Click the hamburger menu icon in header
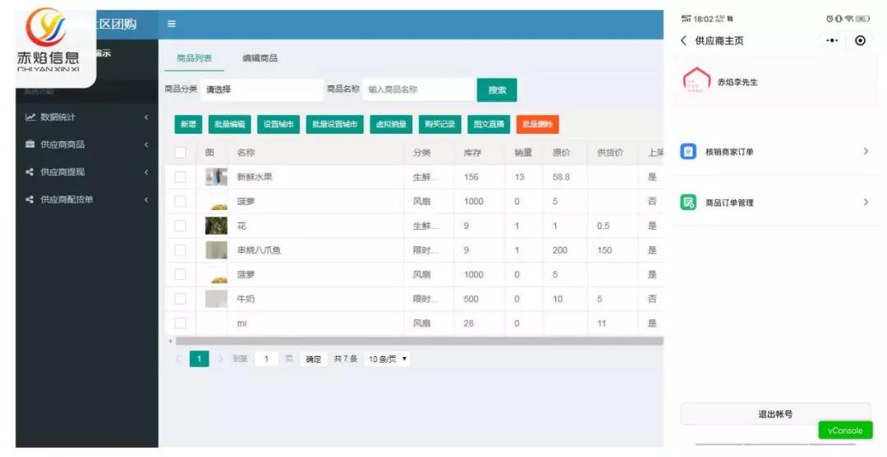Image resolution: width=887 pixels, height=457 pixels. 172,24
